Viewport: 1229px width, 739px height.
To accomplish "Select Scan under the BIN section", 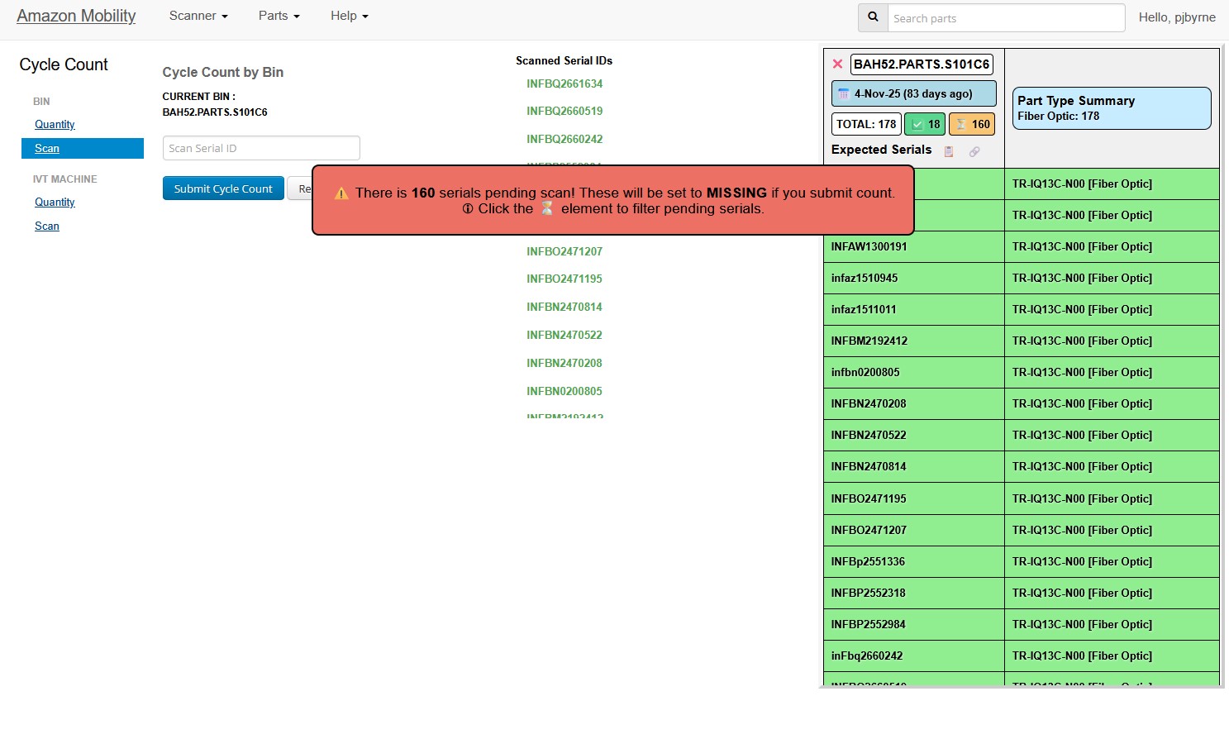I will (47, 148).
